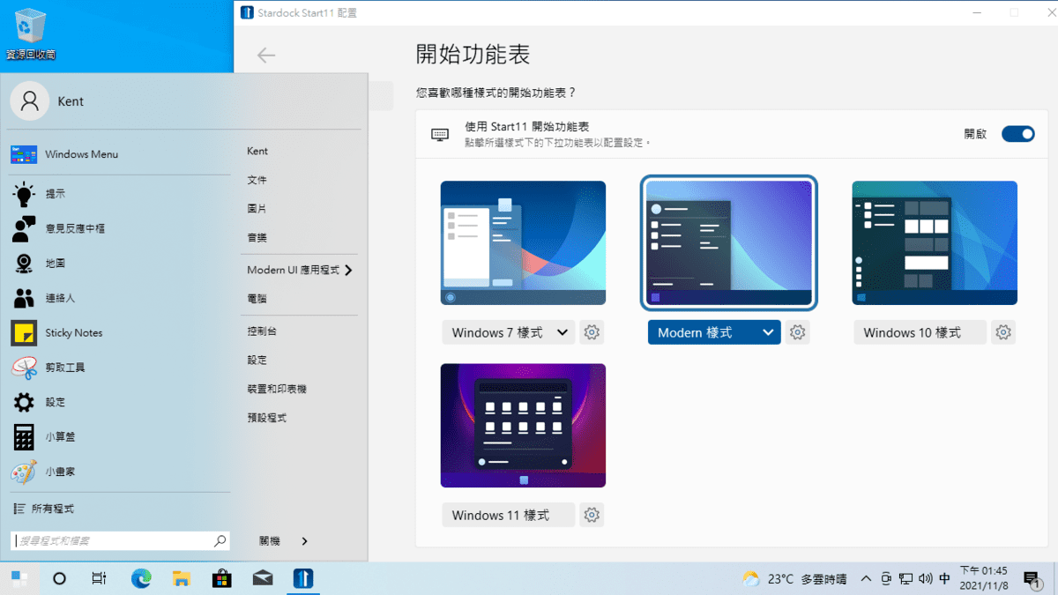Select Devices and Printers menu entry

pyautogui.click(x=277, y=389)
